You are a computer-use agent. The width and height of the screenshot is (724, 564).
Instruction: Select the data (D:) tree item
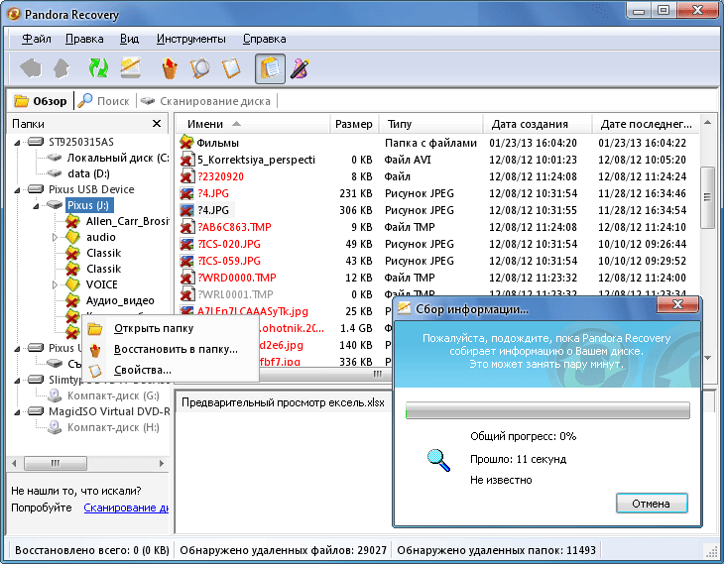(x=88, y=174)
